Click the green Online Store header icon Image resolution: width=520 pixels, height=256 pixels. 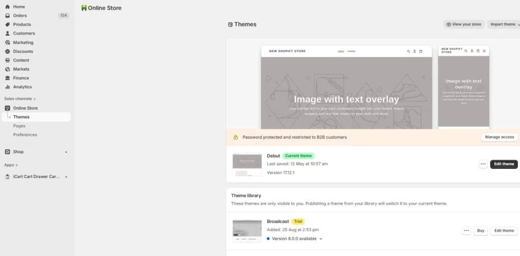point(84,8)
